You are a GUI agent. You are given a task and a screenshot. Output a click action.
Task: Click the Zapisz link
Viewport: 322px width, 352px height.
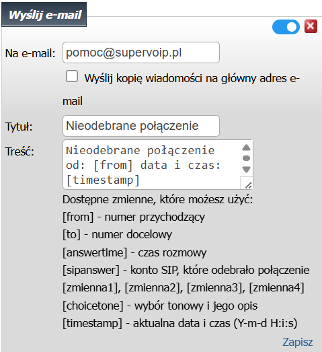coord(298,342)
